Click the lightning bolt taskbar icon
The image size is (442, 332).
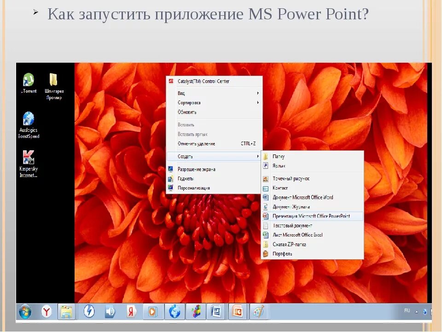[89, 312]
